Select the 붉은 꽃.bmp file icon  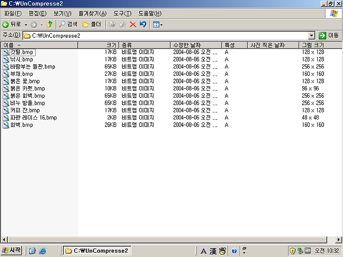pyautogui.click(x=6, y=81)
